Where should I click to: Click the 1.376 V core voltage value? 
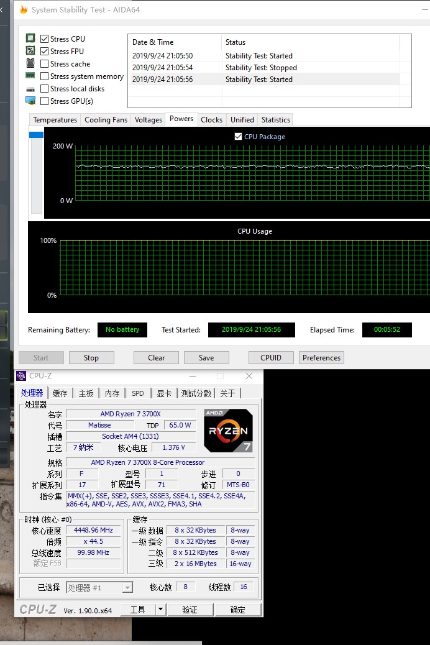173,447
